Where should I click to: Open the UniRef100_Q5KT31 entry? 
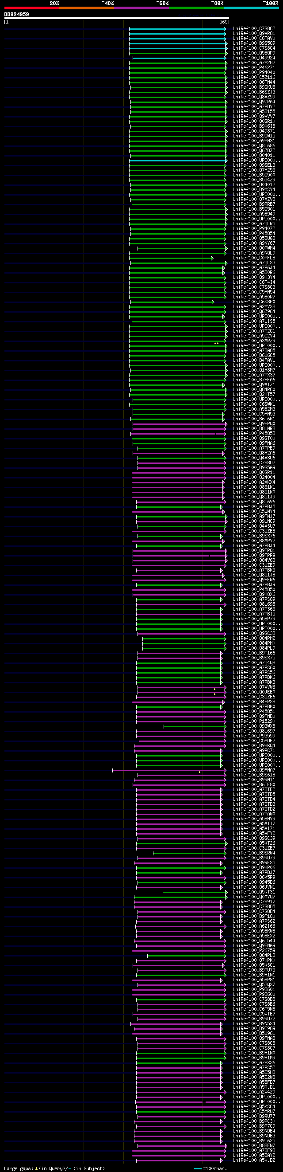point(254,892)
